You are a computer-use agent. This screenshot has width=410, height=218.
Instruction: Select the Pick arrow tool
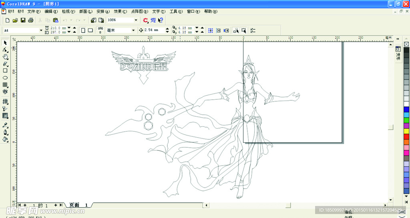point(5,43)
